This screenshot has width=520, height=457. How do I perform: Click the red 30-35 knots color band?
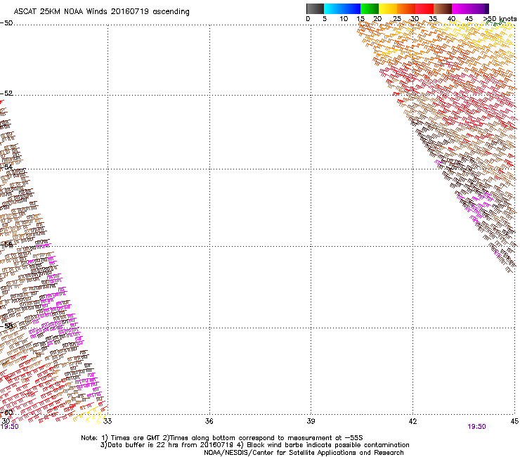[424, 8]
